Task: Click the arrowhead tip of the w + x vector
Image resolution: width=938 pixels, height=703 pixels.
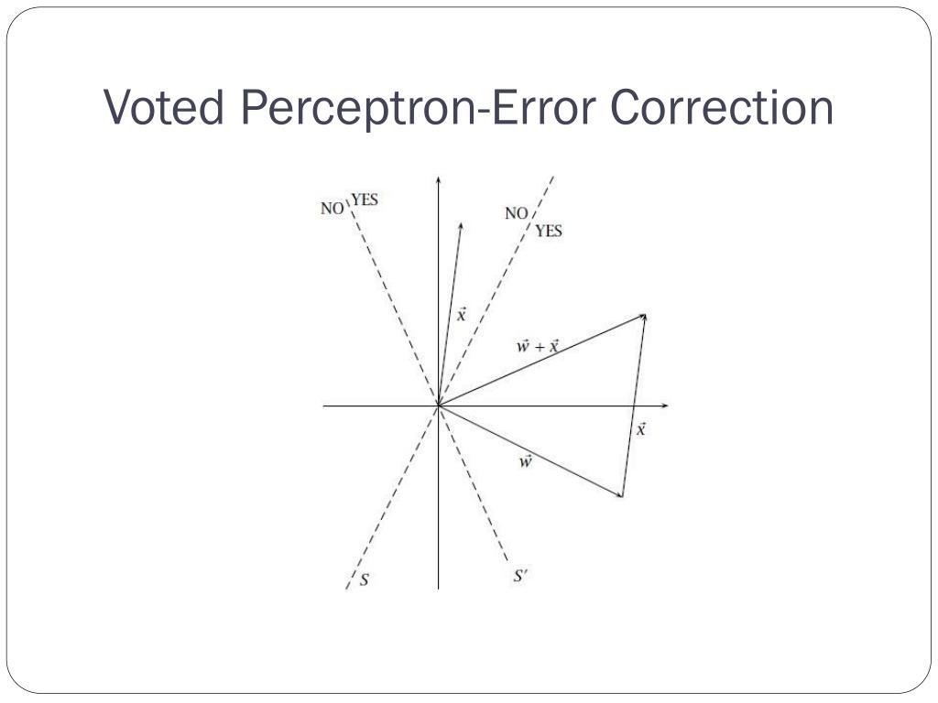Action: click(643, 316)
